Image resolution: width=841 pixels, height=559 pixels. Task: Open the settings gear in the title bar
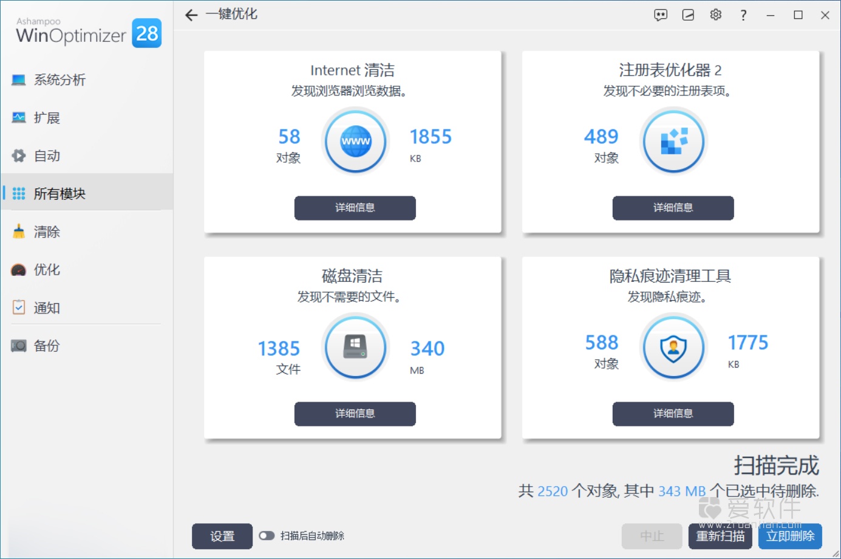pyautogui.click(x=715, y=15)
